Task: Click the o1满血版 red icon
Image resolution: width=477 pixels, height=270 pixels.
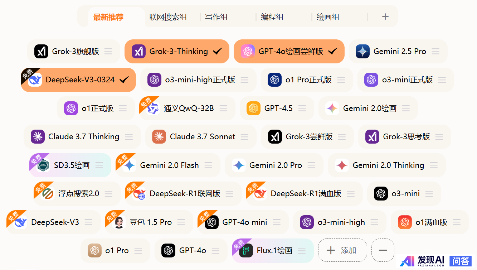Action: (405, 222)
